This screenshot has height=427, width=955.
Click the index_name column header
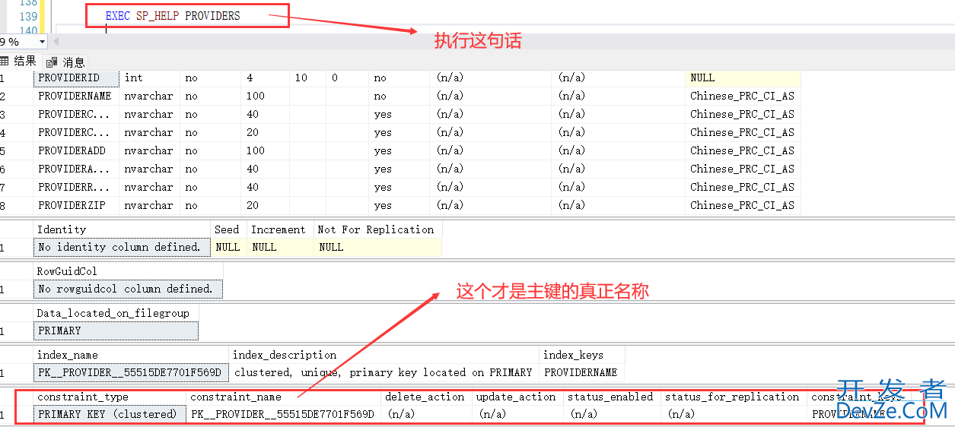coord(131,355)
